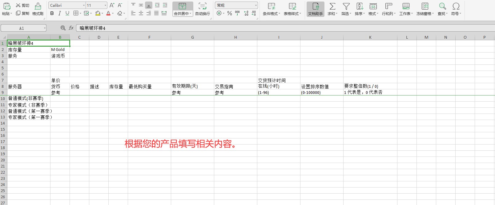Open the Sort (排序) menu
The image size is (495, 205).
(360, 9)
